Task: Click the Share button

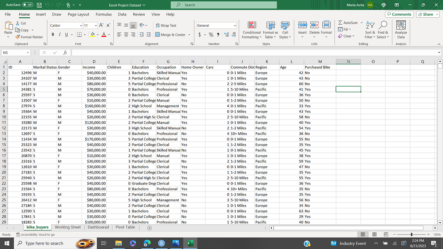Action: [x=427, y=14]
